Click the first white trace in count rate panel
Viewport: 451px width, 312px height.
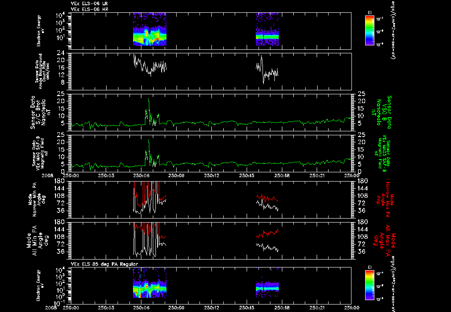coord(150,65)
